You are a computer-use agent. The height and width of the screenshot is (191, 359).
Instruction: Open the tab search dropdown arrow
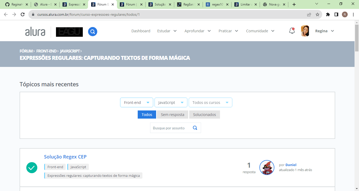317,4
